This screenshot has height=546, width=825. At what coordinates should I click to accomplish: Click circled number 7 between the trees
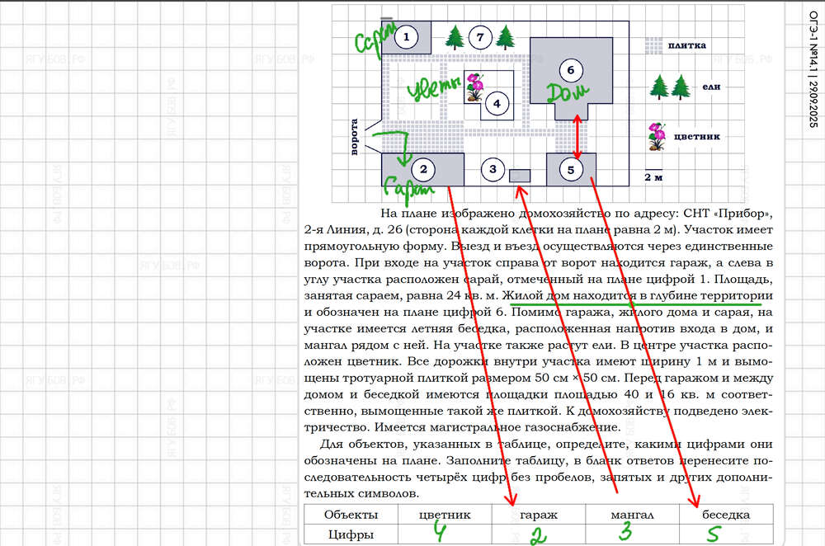tap(479, 36)
